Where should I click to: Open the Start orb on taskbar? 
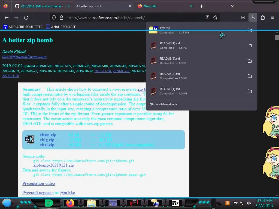[7, 203]
